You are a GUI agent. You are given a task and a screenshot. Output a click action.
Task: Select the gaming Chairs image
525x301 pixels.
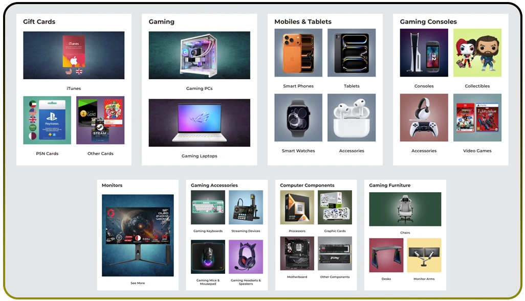click(405, 209)
